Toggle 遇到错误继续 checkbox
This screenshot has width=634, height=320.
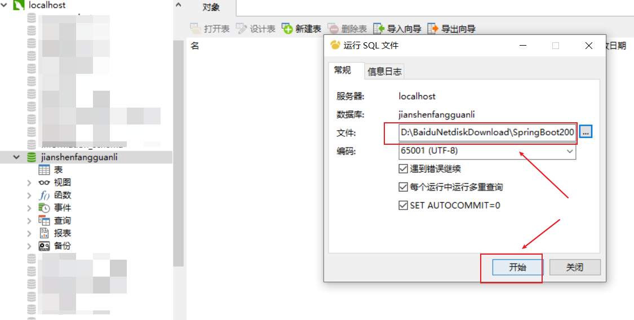[x=403, y=169]
